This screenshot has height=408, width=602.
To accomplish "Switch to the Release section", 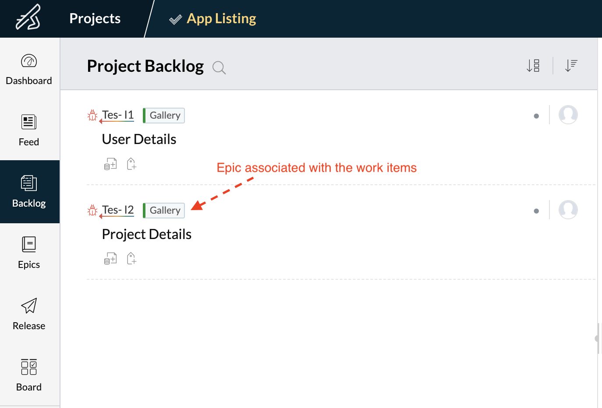I will point(29,314).
